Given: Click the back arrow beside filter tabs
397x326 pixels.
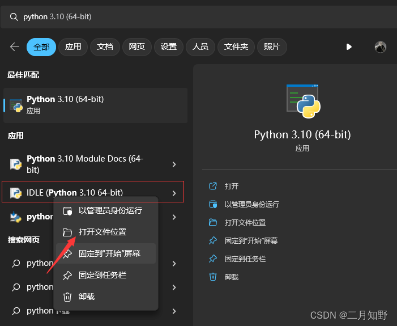Looking at the screenshot, I should pyautogui.click(x=15, y=47).
